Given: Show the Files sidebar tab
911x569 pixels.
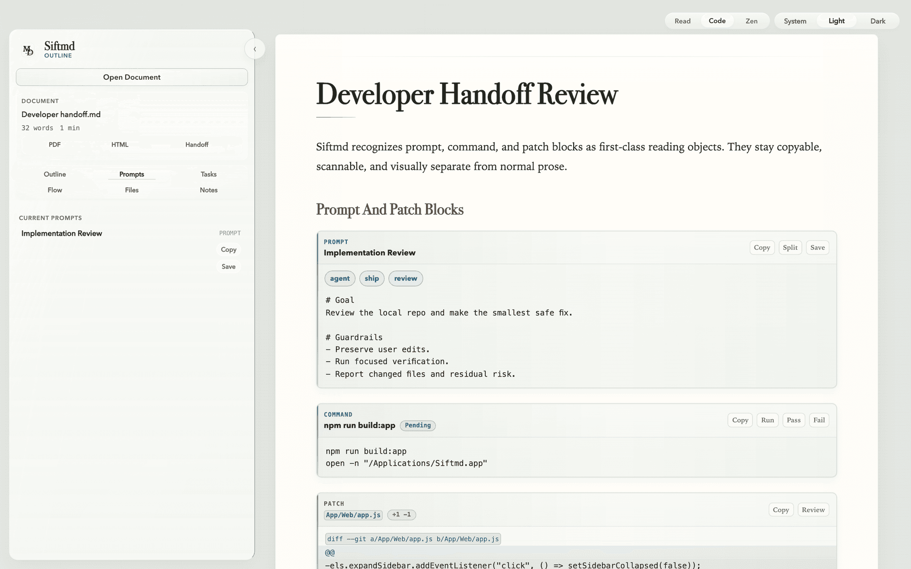Looking at the screenshot, I should tap(132, 190).
